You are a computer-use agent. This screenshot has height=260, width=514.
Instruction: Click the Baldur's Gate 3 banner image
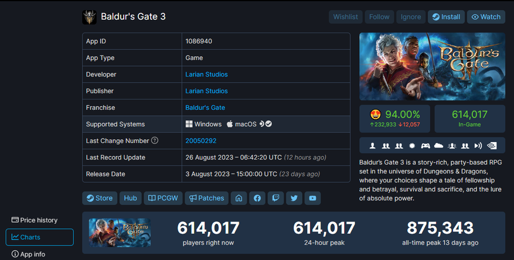point(432,66)
